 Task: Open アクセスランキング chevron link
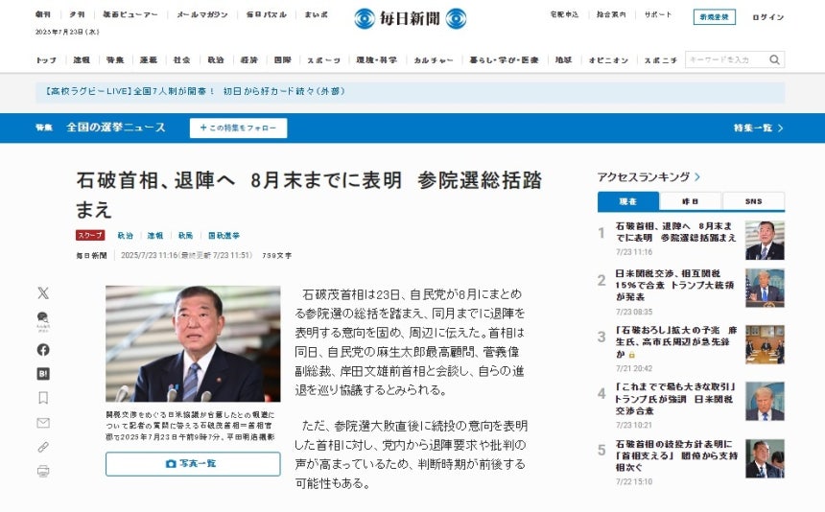(x=648, y=177)
